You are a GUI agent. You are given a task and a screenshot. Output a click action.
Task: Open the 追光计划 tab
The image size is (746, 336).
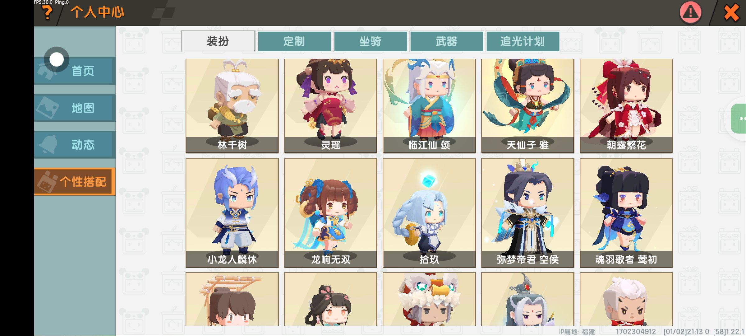point(523,41)
